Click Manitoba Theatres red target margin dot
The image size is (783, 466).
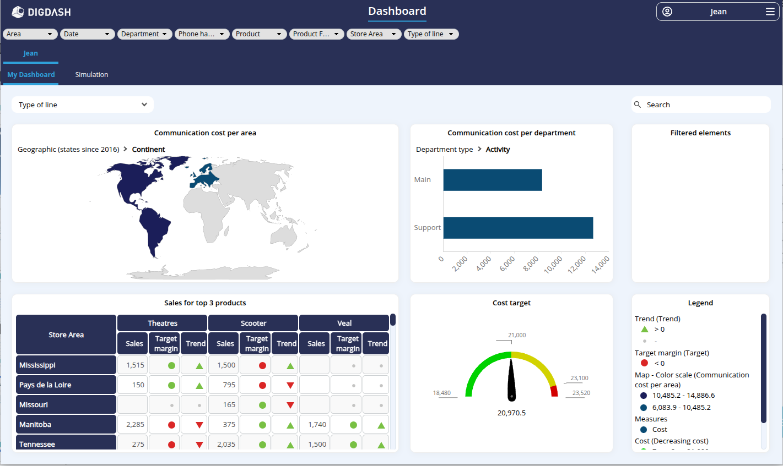tap(171, 425)
